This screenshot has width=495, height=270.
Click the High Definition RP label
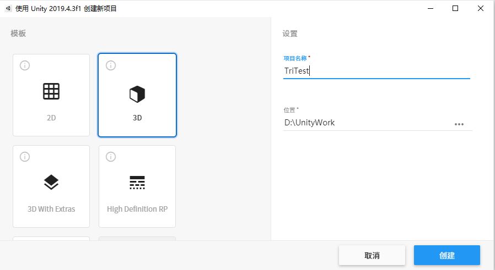pos(137,209)
